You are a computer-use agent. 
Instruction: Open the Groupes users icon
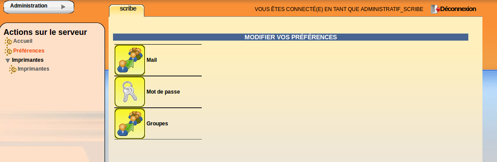(x=130, y=123)
